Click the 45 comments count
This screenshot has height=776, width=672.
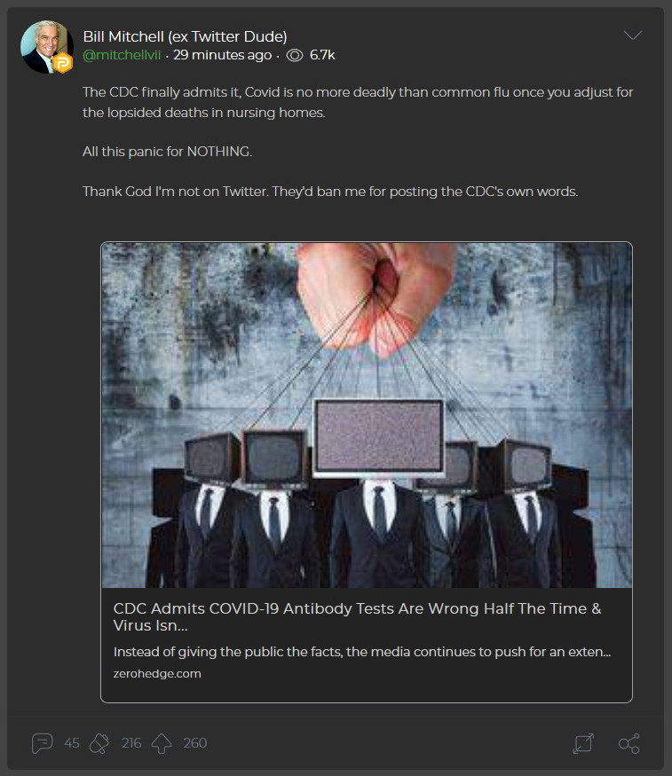pyautogui.click(x=72, y=743)
